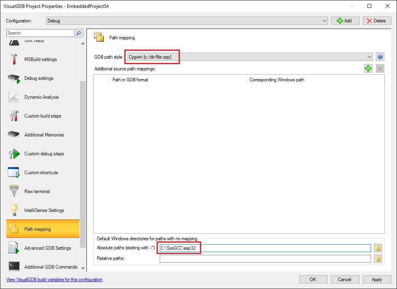Click the Debug settings chip icon

(14, 79)
